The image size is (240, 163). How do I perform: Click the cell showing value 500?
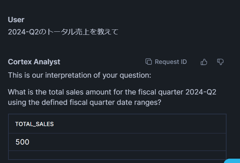point(23,142)
